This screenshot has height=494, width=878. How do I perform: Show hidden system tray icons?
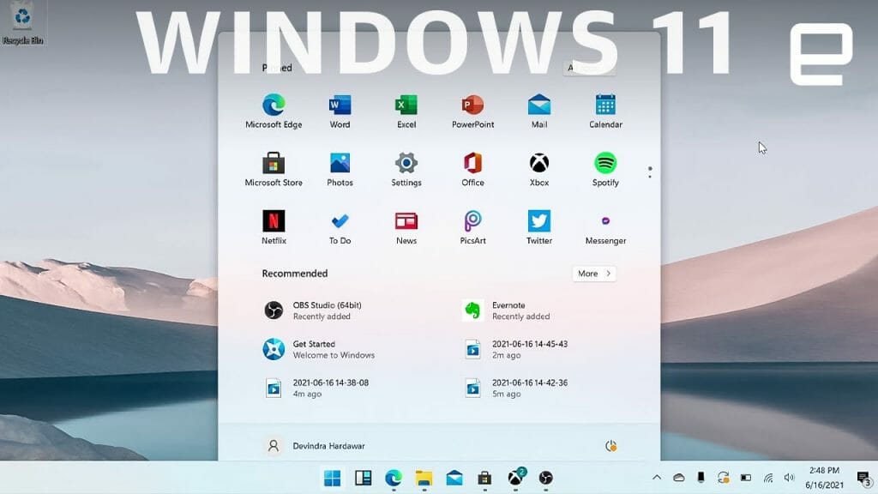656,478
